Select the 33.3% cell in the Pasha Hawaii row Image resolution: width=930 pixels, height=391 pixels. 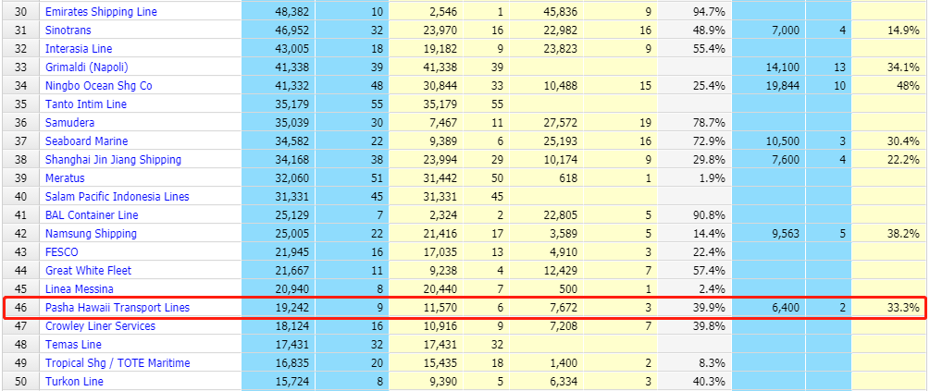(x=888, y=308)
